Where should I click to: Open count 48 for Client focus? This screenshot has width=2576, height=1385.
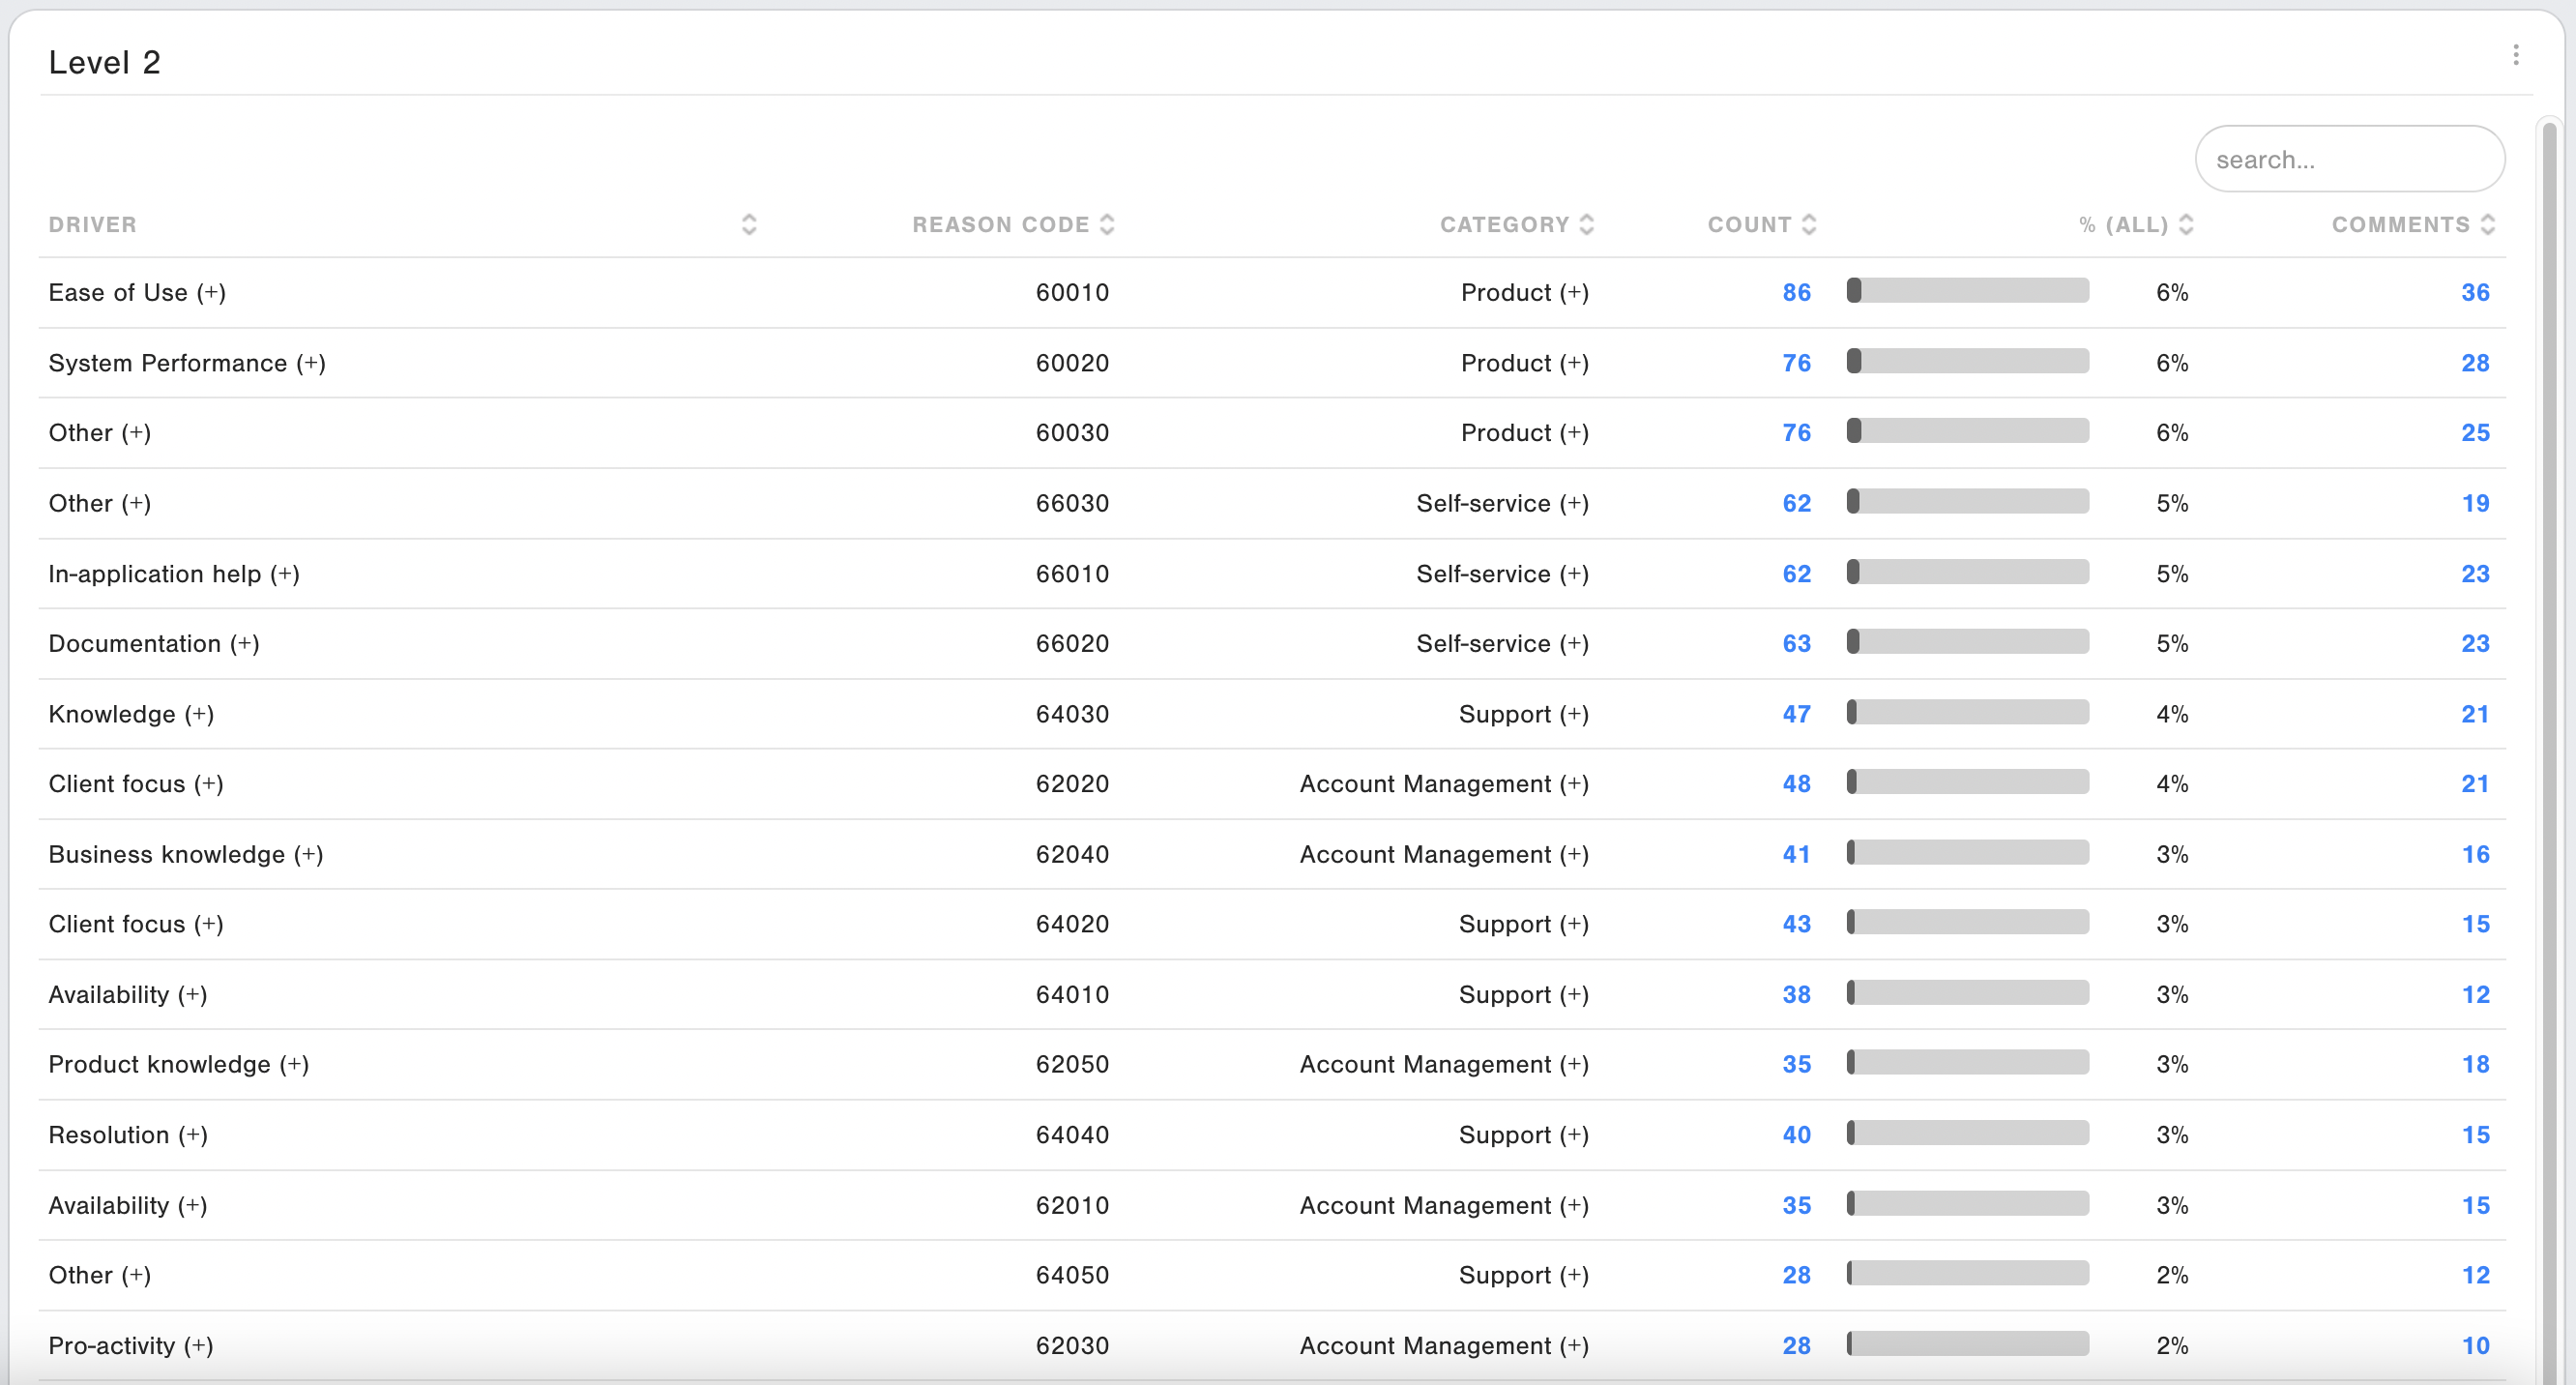pyautogui.click(x=1796, y=784)
